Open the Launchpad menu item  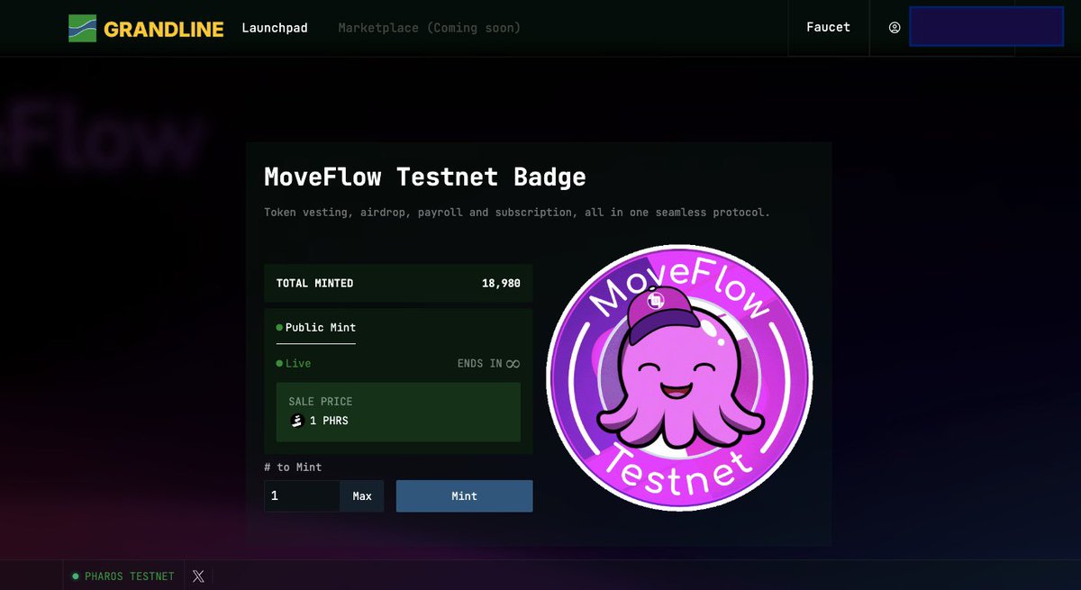(x=275, y=28)
